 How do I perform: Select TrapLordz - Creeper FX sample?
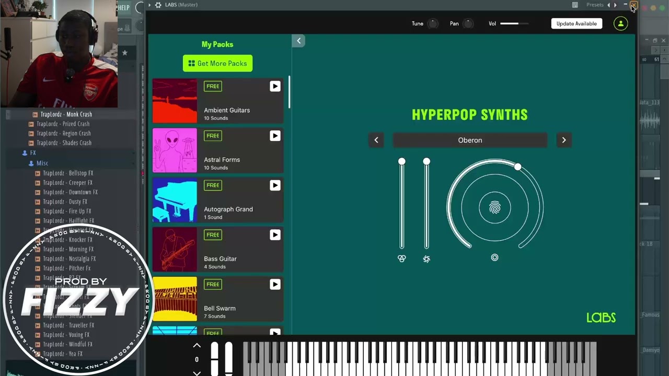pos(67,183)
